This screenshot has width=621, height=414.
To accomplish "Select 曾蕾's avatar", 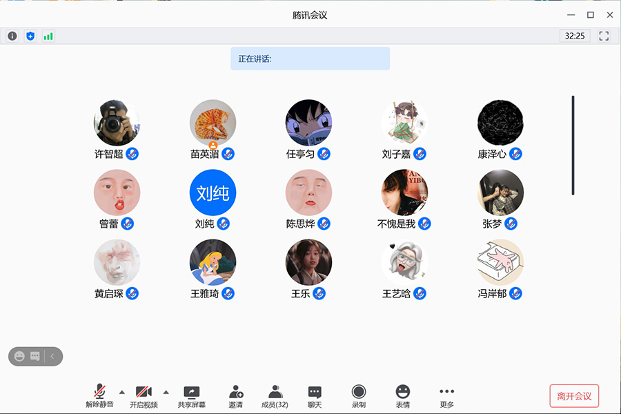I will [x=117, y=192].
